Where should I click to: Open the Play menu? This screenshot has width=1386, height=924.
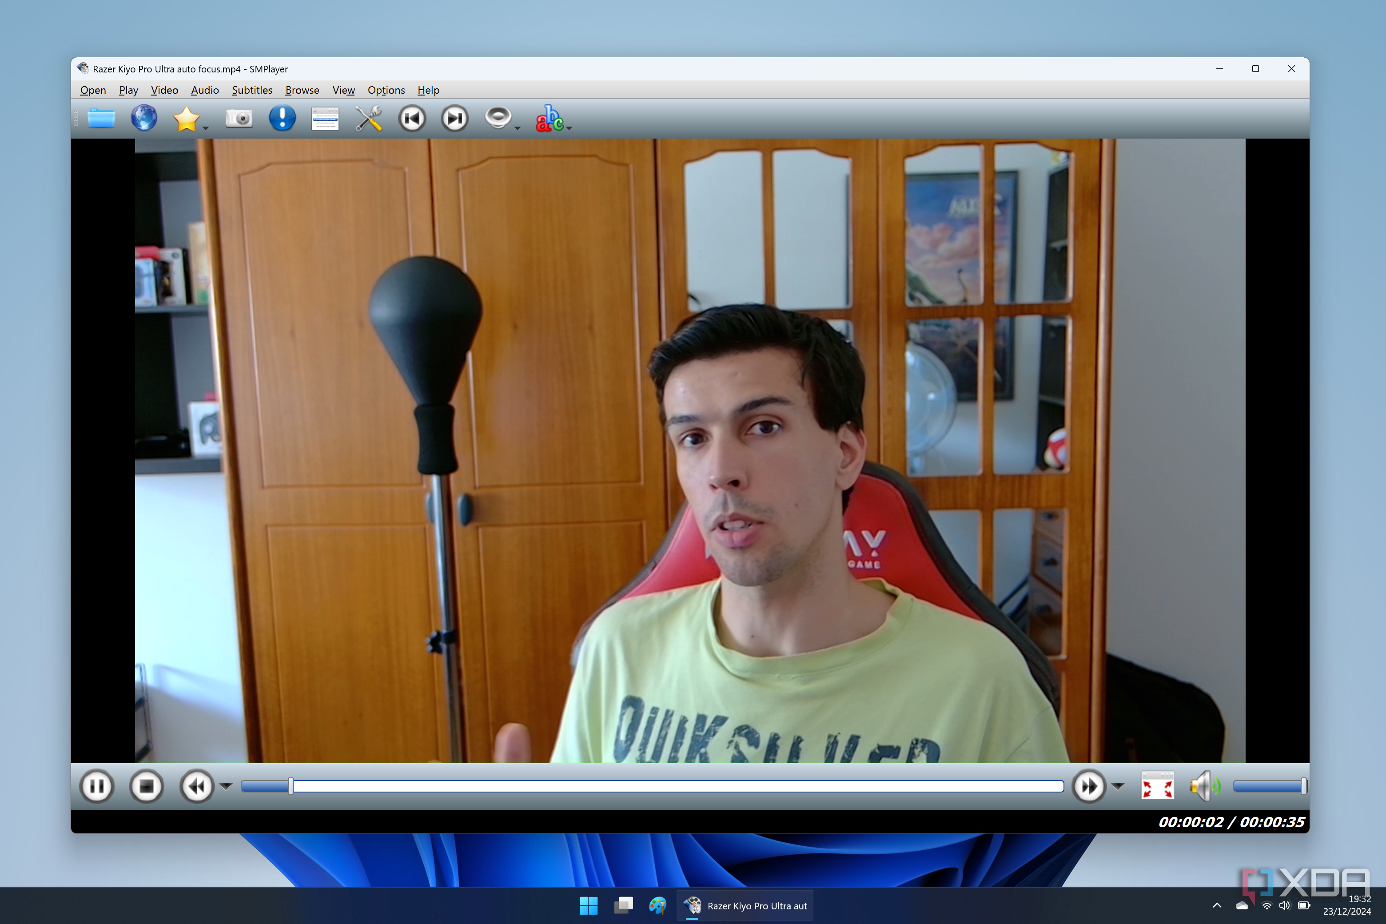pyautogui.click(x=128, y=90)
